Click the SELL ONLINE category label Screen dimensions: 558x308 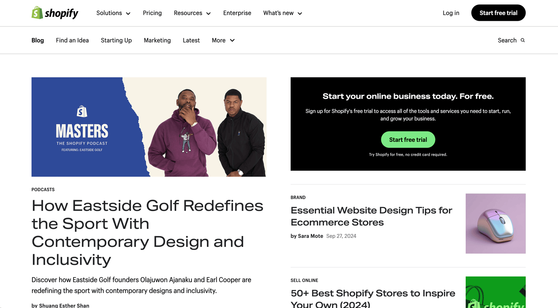(x=304, y=280)
